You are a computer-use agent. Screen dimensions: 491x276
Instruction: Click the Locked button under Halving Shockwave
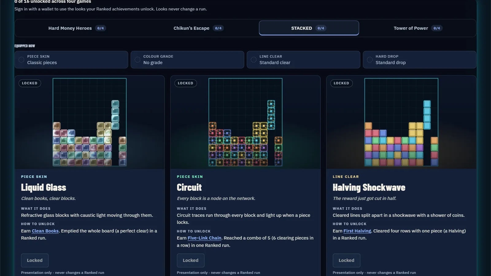point(346,260)
